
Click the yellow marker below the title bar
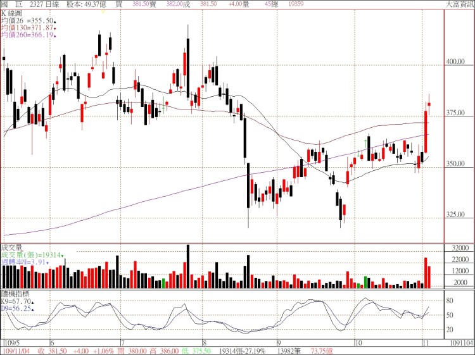[x=104, y=11]
